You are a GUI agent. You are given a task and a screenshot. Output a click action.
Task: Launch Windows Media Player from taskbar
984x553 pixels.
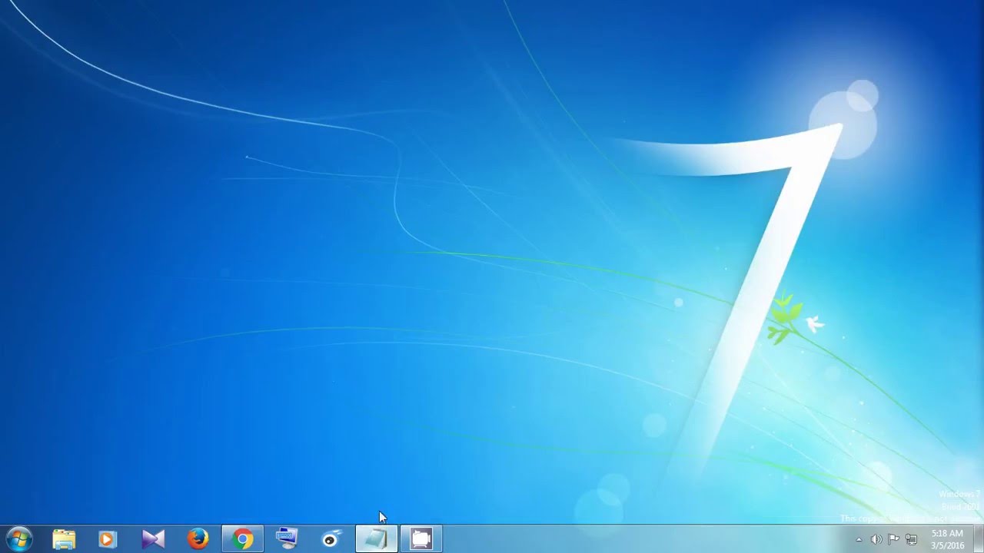click(108, 539)
